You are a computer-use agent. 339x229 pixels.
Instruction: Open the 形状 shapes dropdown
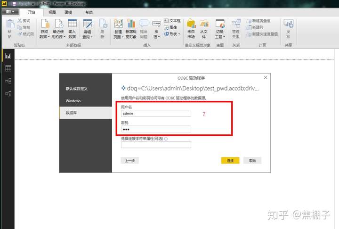coord(172,34)
